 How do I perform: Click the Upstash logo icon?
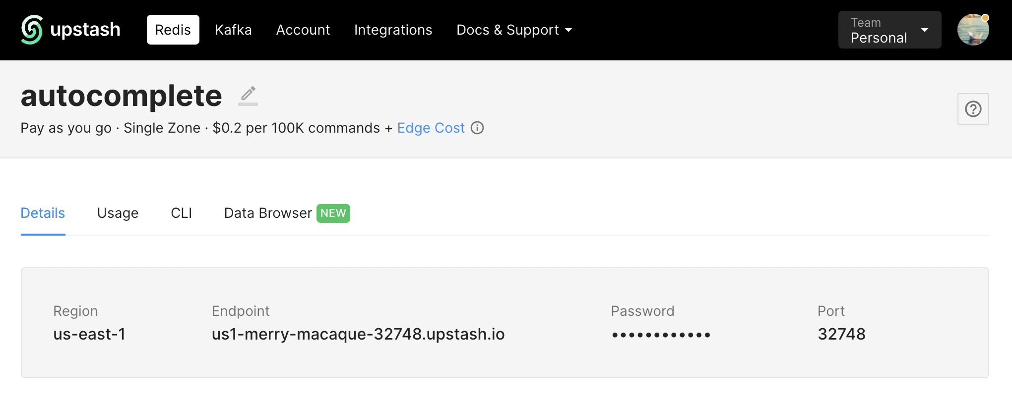tap(32, 30)
